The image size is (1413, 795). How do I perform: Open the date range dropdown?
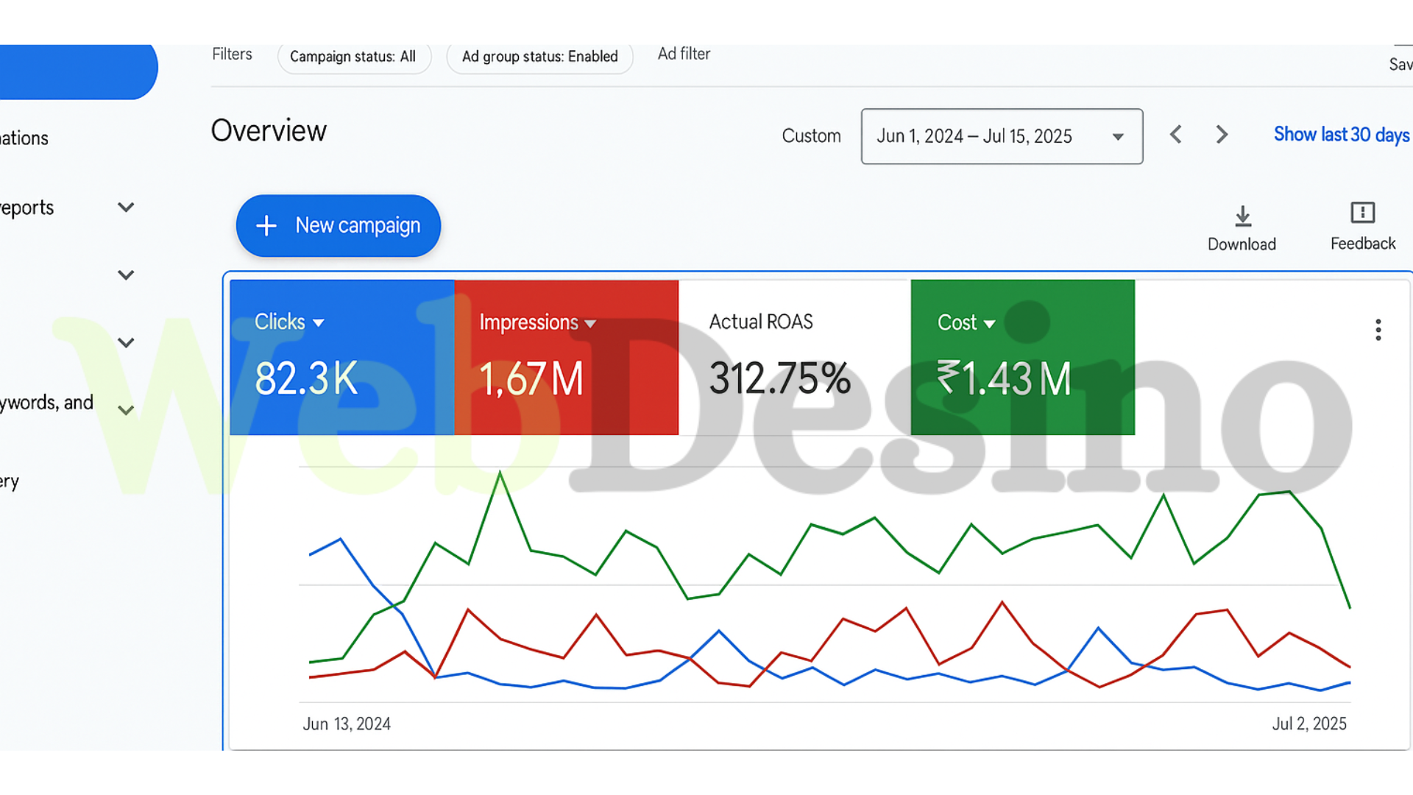(x=1118, y=136)
